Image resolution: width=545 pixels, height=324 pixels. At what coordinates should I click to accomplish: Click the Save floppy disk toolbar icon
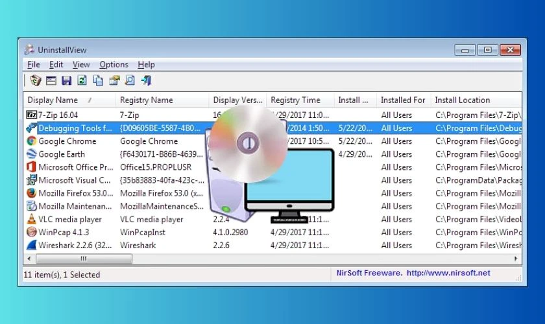(66, 80)
